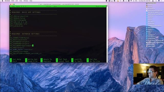Click the binoculars menu bar icon

pyautogui.click(x=124, y=1)
